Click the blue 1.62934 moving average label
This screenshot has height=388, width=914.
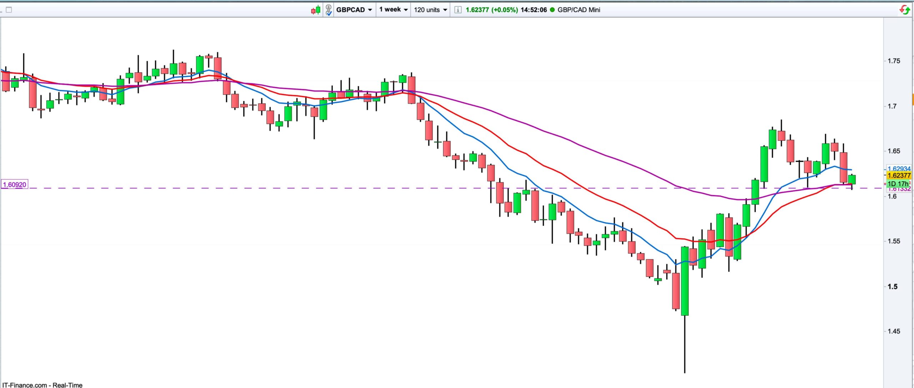[x=899, y=169]
